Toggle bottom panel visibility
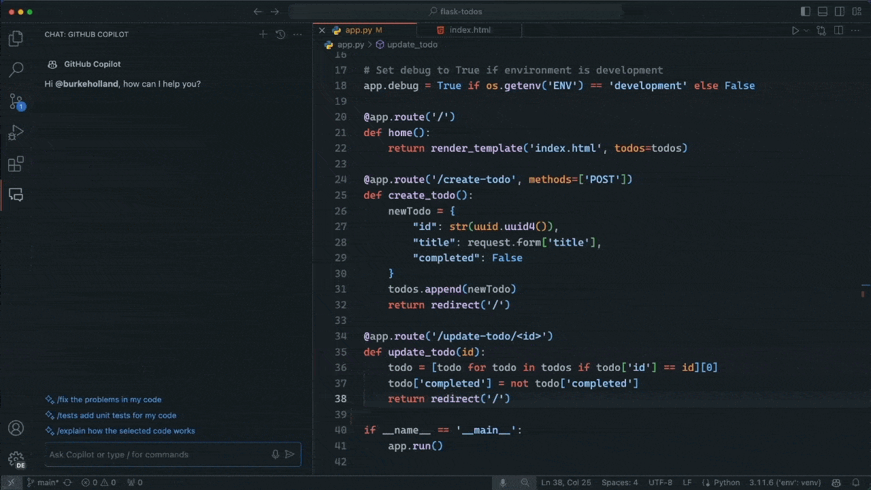Image resolution: width=871 pixels, height=490 pixels. [823, 12]
